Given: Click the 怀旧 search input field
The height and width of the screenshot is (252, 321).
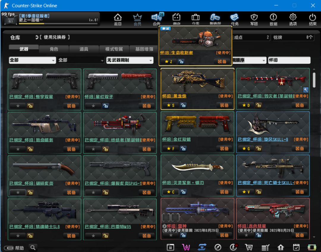Looking at the screenshot, I should pos(289,60).
